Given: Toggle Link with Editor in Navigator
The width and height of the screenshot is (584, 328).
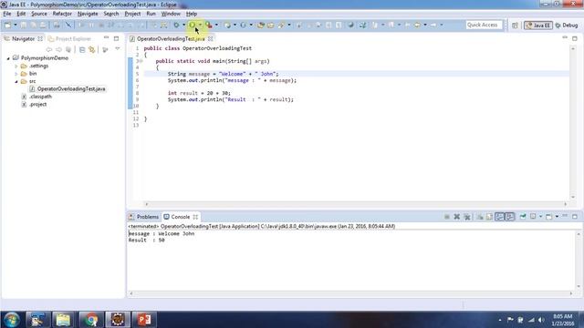Looking at the screenshot, I should click(x=91, y=49).
